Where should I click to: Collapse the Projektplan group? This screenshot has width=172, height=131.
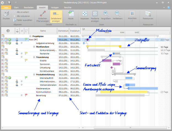point(30,36)
